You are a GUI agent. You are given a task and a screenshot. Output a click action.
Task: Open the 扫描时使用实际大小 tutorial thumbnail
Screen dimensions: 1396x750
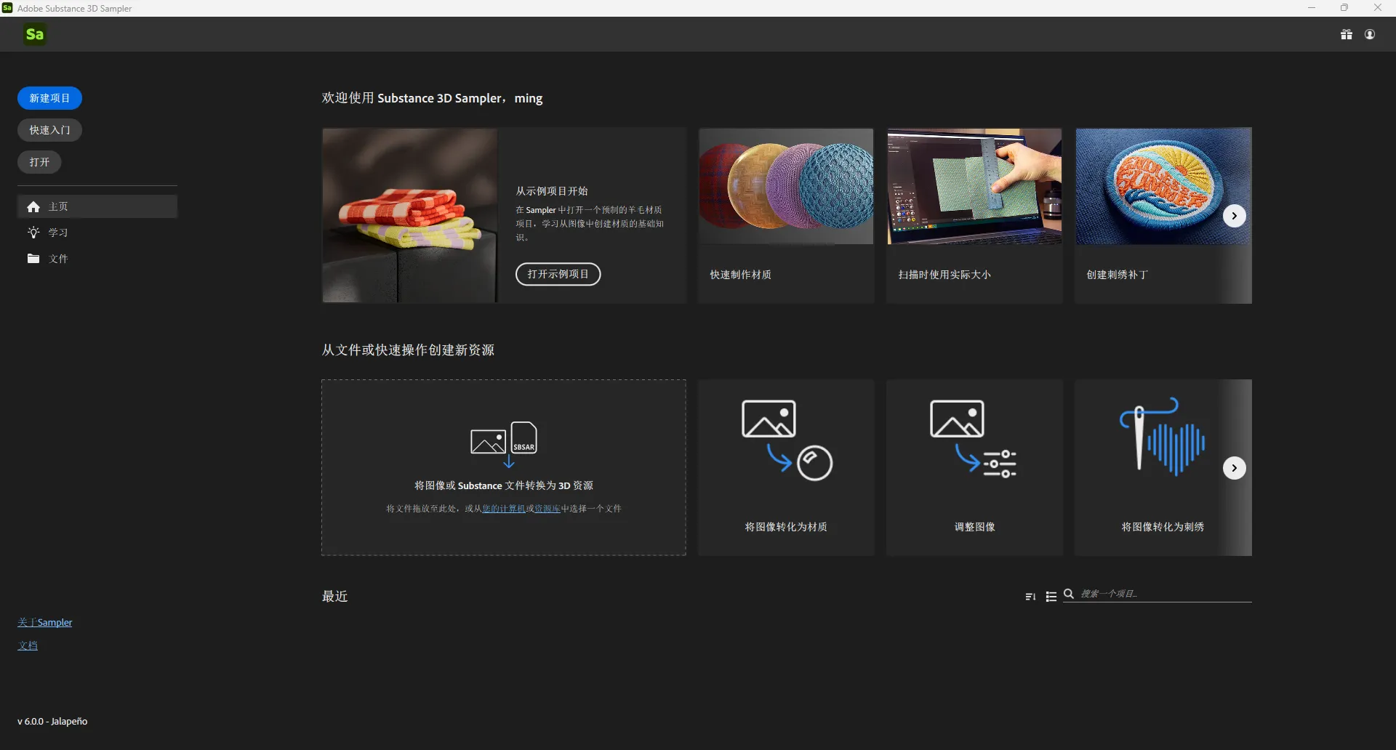[974, 187]
